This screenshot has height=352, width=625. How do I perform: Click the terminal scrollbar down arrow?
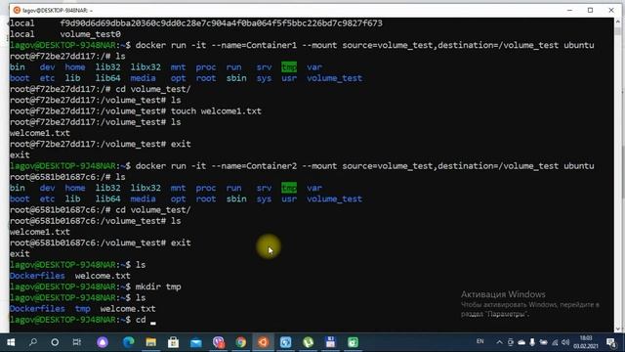pyautogui.click(x=618, y=329)
